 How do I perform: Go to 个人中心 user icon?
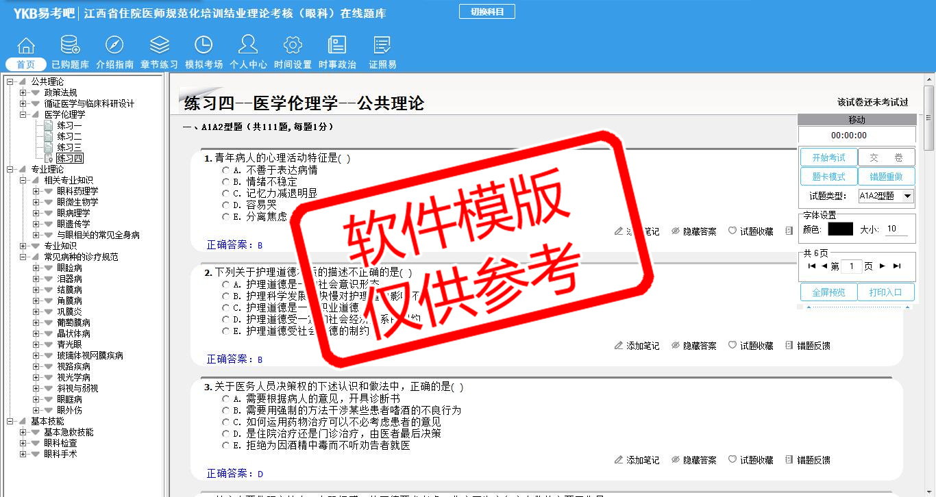248,46
